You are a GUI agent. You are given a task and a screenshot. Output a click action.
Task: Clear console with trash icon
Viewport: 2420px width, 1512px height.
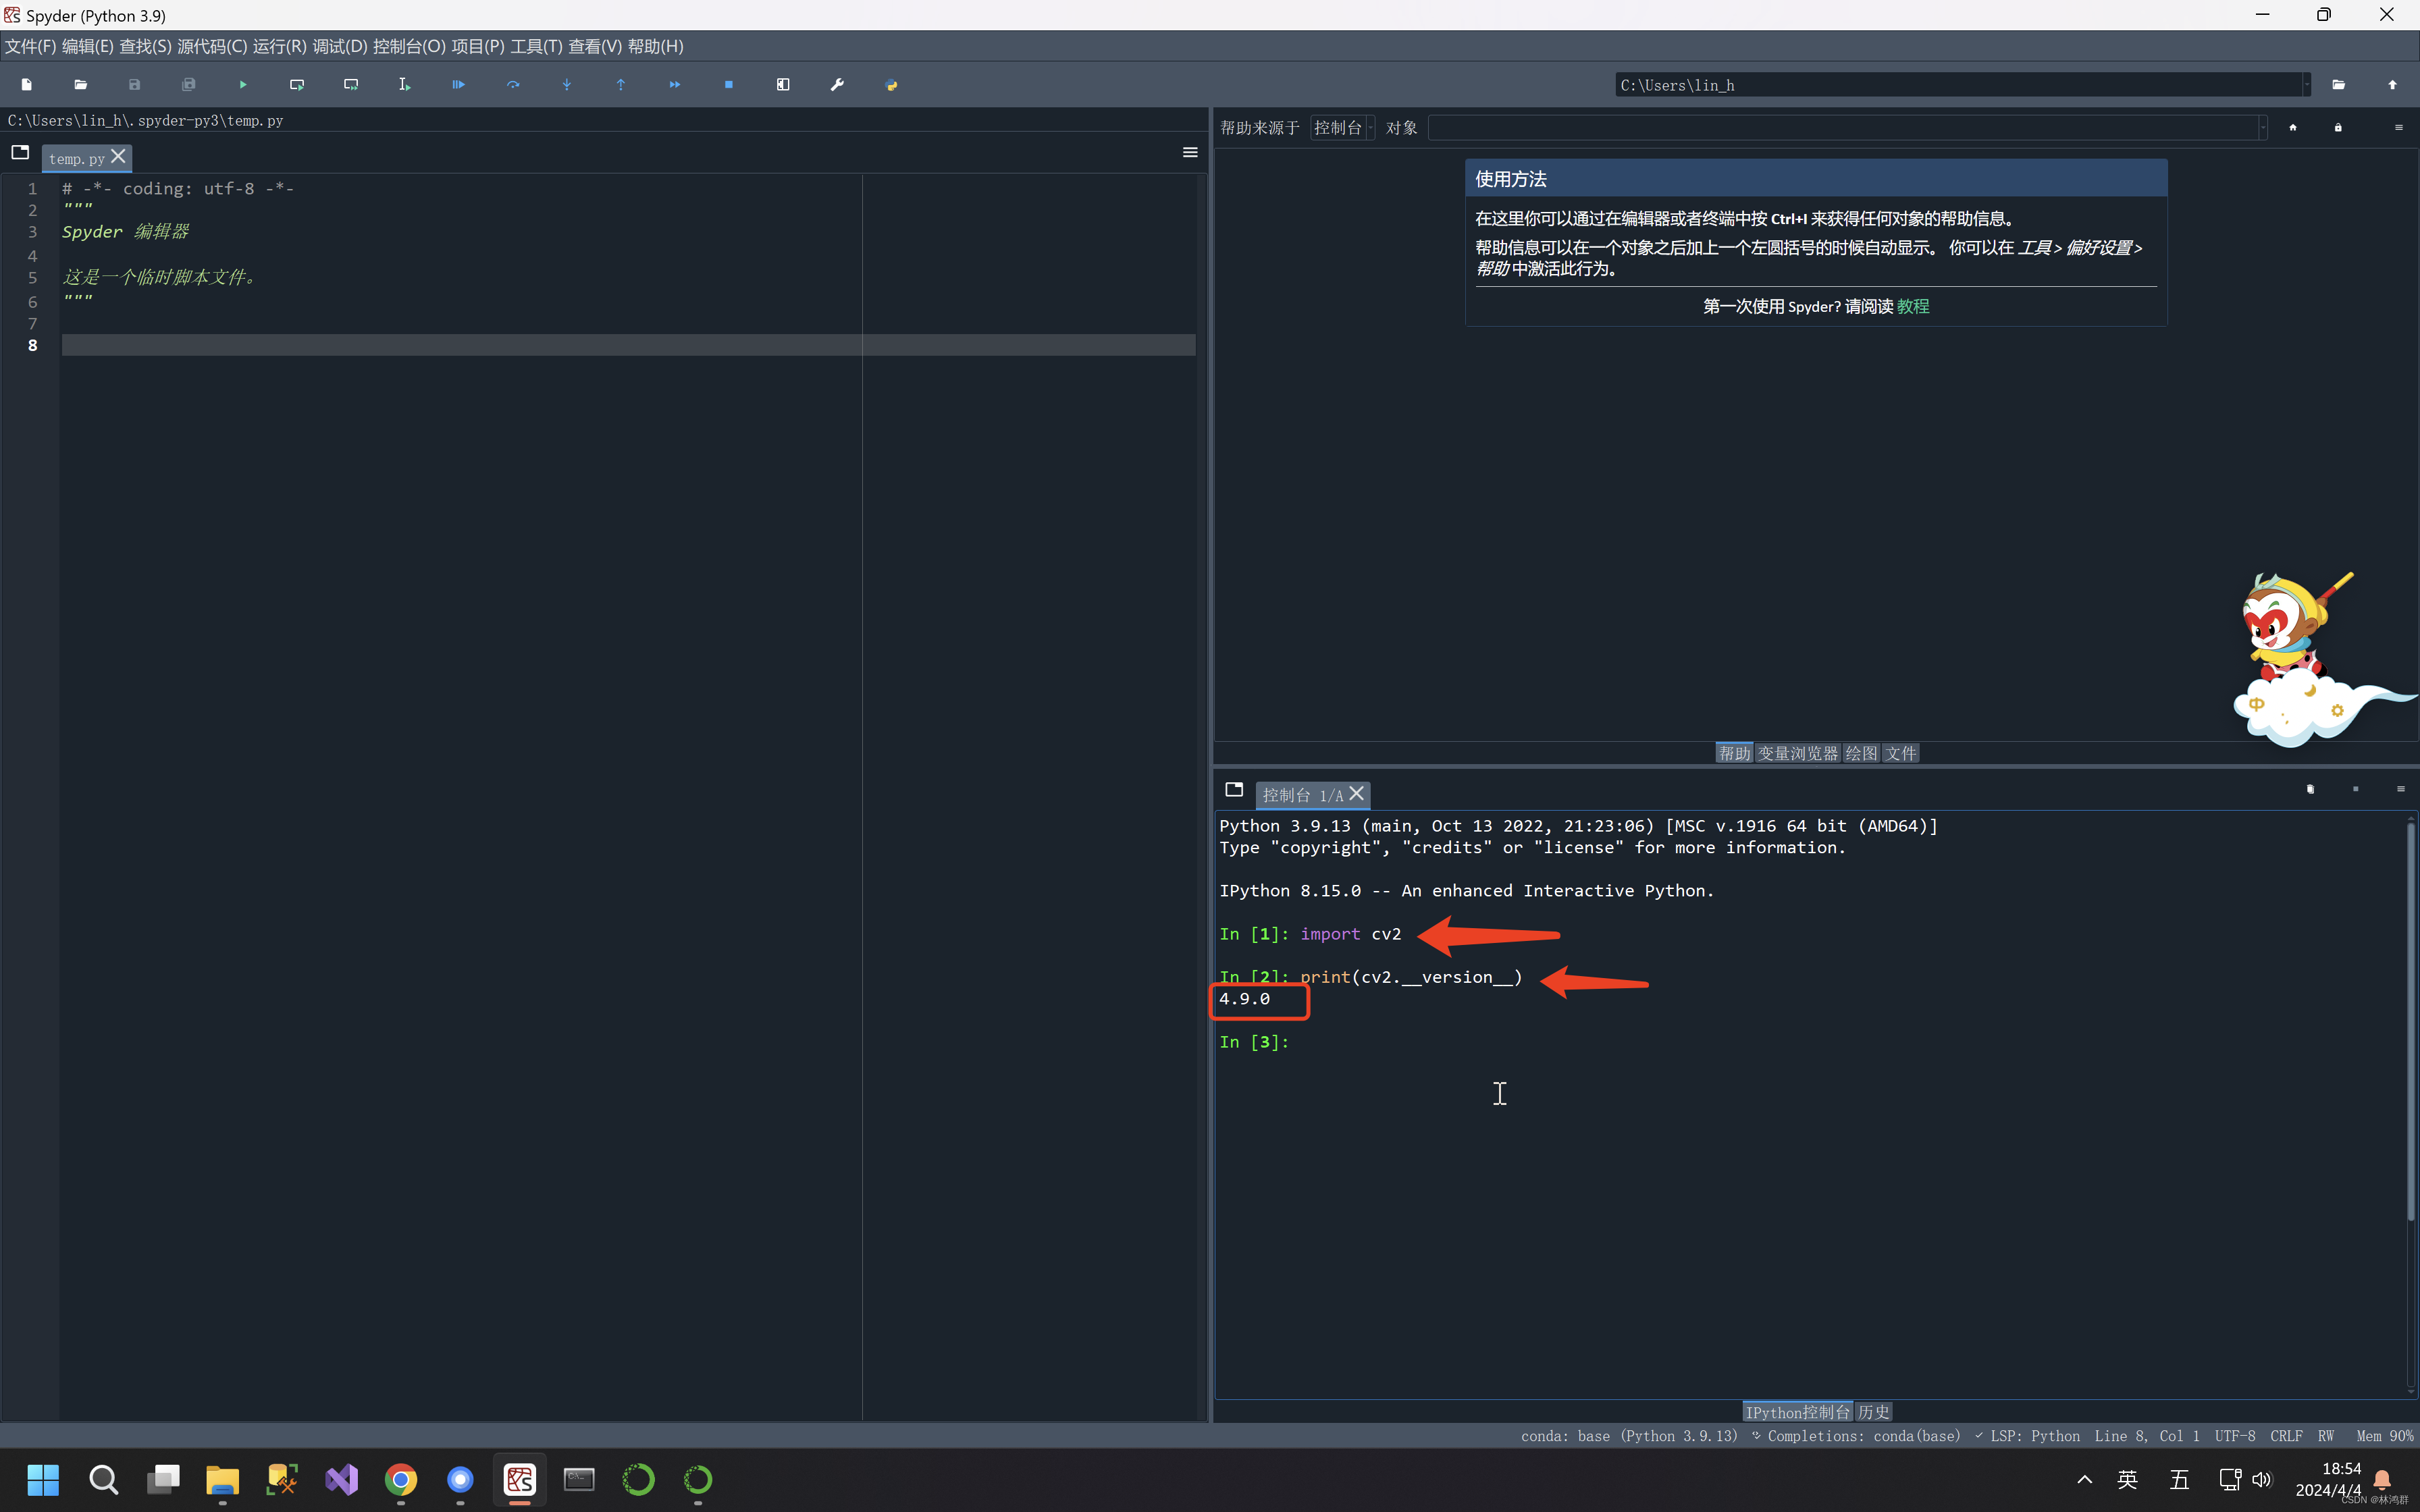pyautogui.click(x=2310, y=790)
